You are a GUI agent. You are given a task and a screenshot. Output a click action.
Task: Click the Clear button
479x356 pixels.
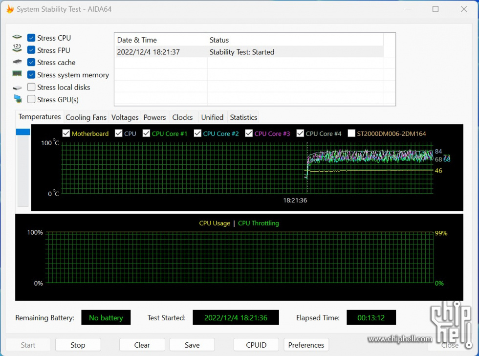(x=142, y=345)
